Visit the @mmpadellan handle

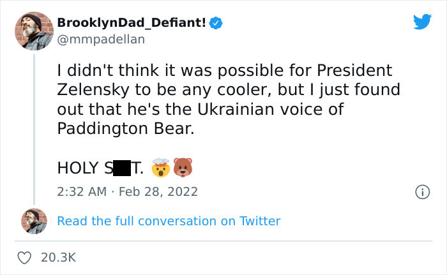(x=101, y=39)
